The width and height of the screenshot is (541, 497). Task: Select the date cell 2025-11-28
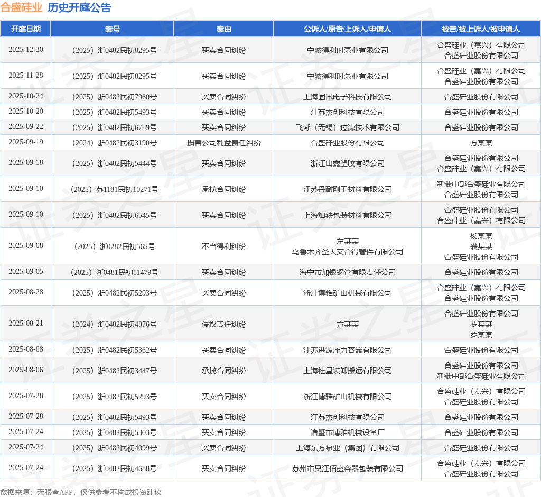(26, 75)
